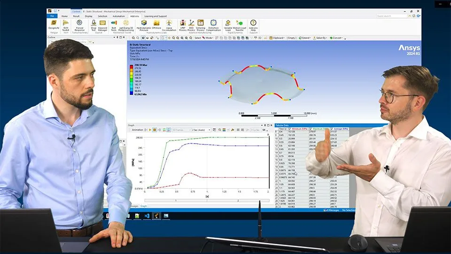Screen dimensions: 451x254
Task: Open the Learning and Support tab
Action: (x=156, y=16)
